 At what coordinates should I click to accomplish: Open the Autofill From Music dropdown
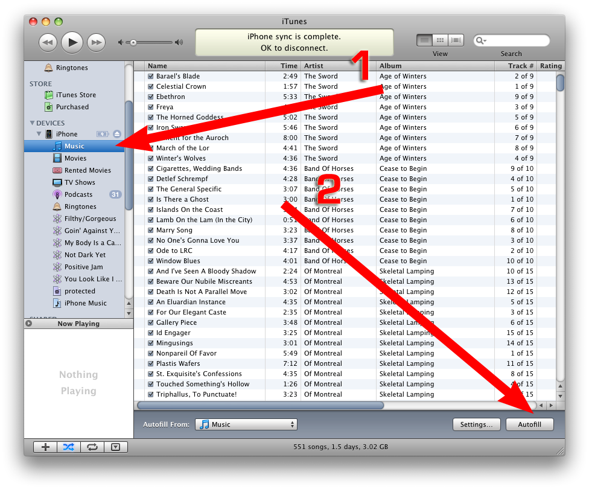(246, 424)
